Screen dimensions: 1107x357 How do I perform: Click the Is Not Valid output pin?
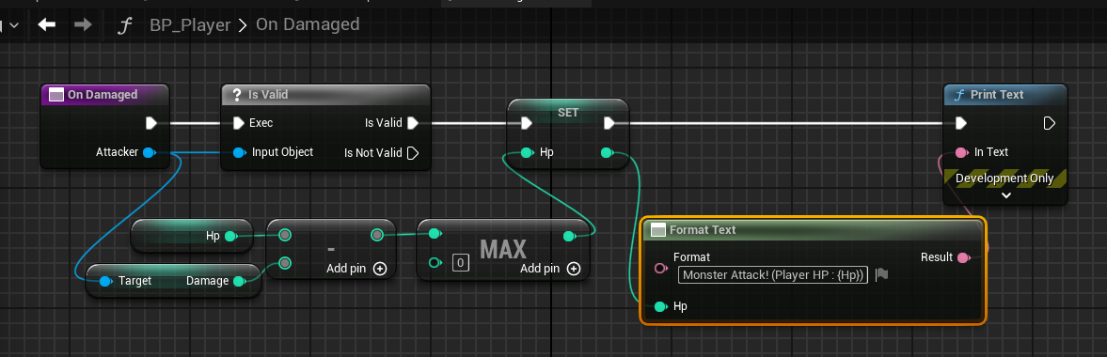pyautogui.click(x=414, y=152)
